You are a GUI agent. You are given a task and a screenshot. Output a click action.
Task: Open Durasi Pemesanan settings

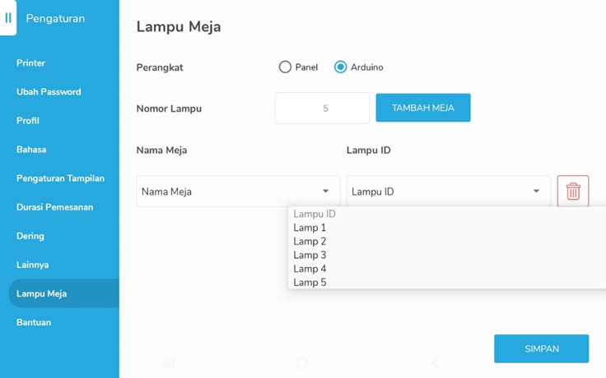55,207
